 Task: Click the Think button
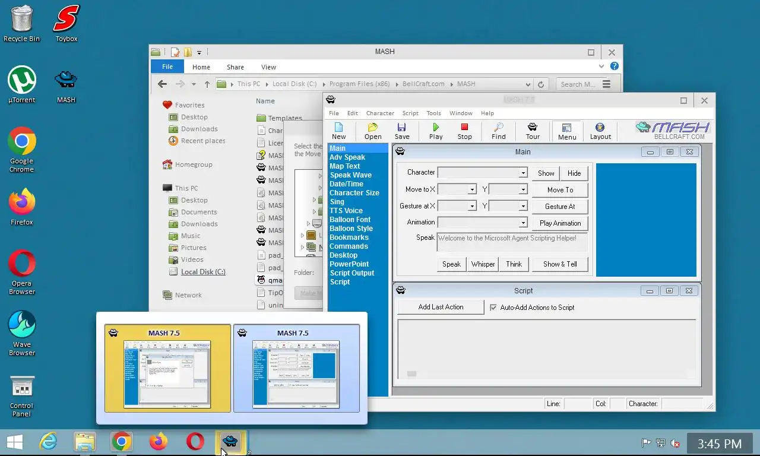514,264
